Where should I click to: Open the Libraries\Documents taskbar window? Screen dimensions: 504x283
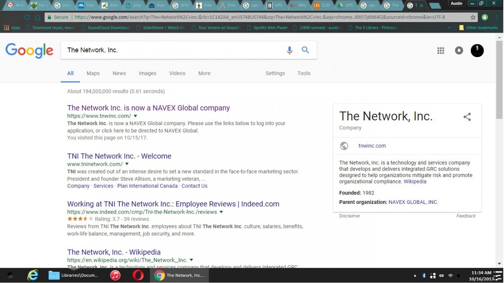pos(74,275)
